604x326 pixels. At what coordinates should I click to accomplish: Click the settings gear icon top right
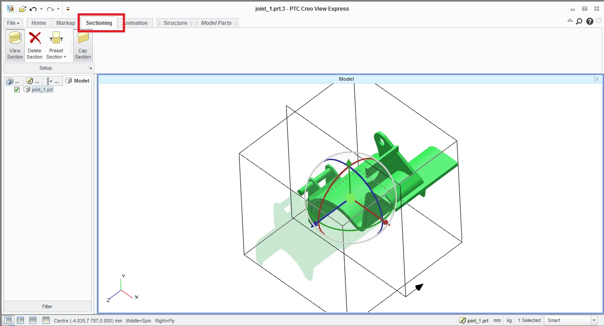pos(599,21)
